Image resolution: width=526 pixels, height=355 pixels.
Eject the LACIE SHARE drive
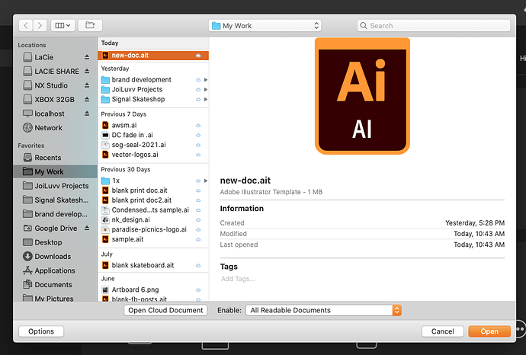click(x=87, y=72)
